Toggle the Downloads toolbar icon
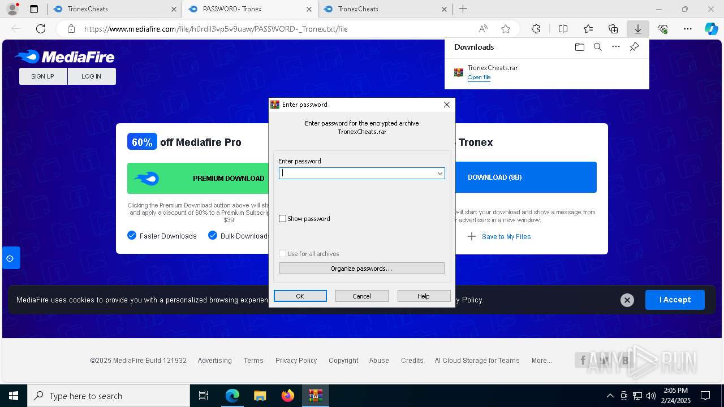724x407 pixels. click(x=638, y=29)
